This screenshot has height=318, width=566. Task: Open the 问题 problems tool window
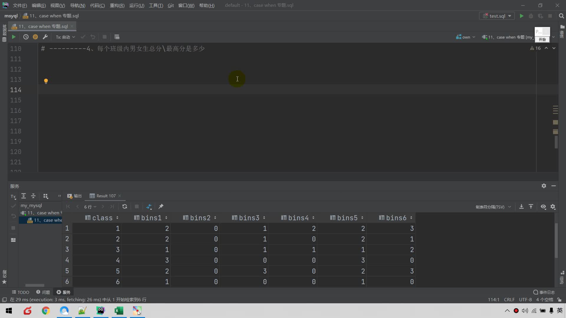pos(43,292)
